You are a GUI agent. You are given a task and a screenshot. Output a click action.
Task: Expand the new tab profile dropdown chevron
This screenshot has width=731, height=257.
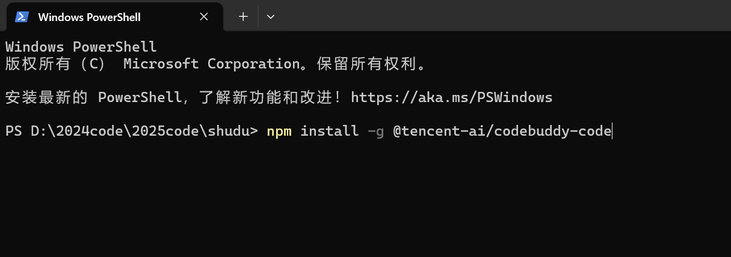coord(271,17)
